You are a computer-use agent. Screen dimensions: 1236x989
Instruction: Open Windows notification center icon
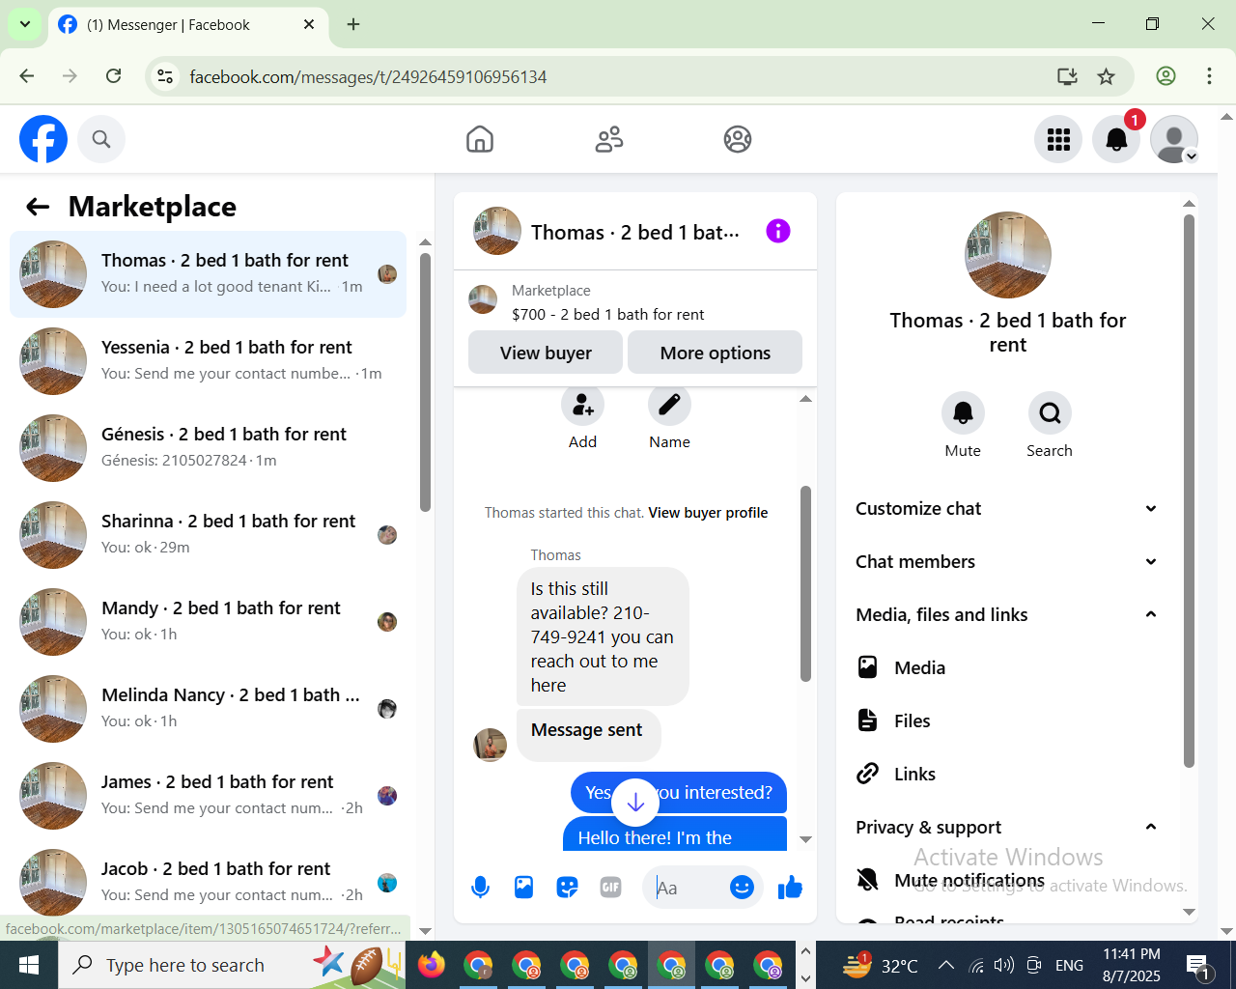(1199, 965)
